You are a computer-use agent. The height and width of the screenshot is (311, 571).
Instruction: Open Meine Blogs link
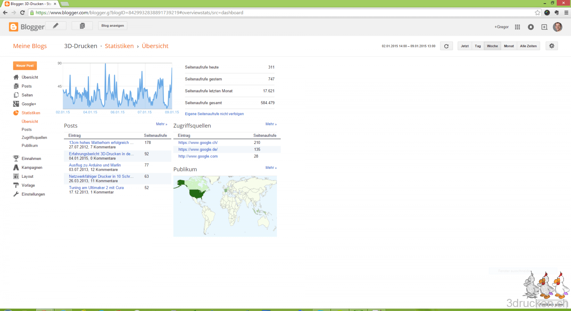30,46
